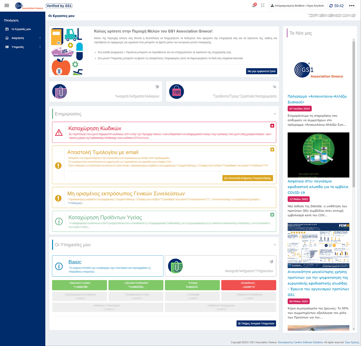This screenshot has height=346, width=361.
Task: Open the Πρόγραμμα «Ανακυκλώνω-Αλλάζω Συσκευή» article
Action: coord(317,99)
